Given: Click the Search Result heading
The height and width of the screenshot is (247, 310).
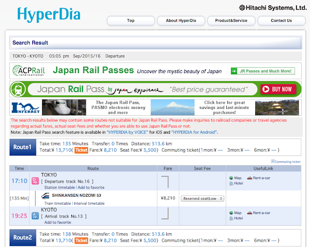Looking at the screenshot, I should (30, 43).
